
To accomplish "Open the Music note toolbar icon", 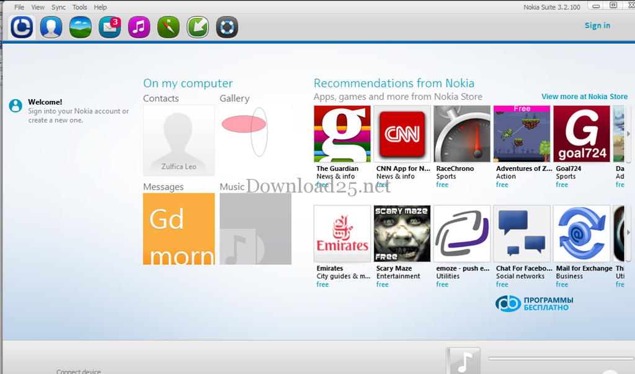I will coord(139,27).
